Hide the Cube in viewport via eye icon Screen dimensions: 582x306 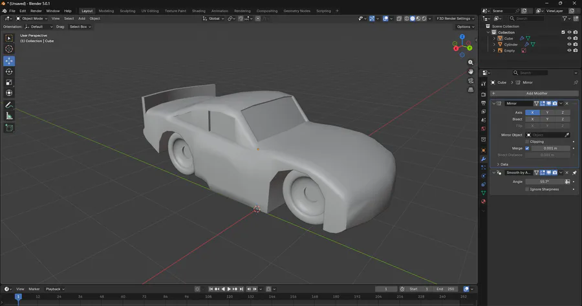tap(569, 38)
